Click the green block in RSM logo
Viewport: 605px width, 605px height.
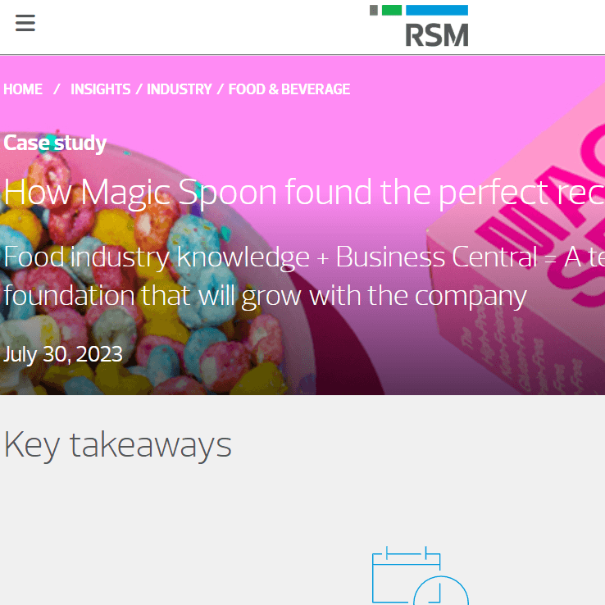coord(392,10)
